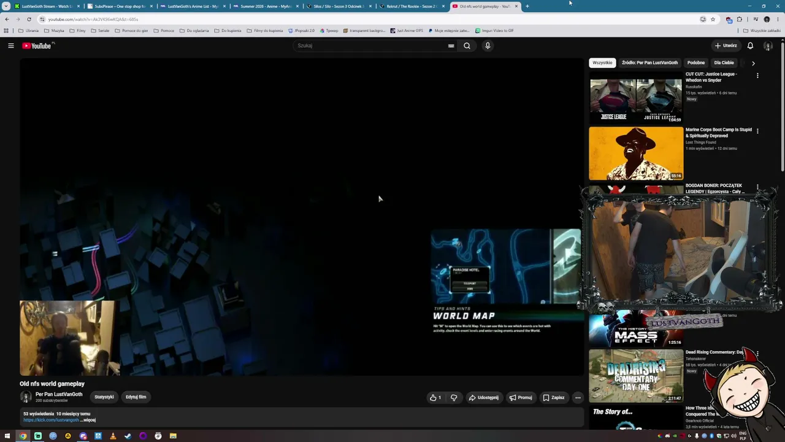Go to YouTube home via the logo
The width and height of the screenshot is (785, 442).
(37, 45)
